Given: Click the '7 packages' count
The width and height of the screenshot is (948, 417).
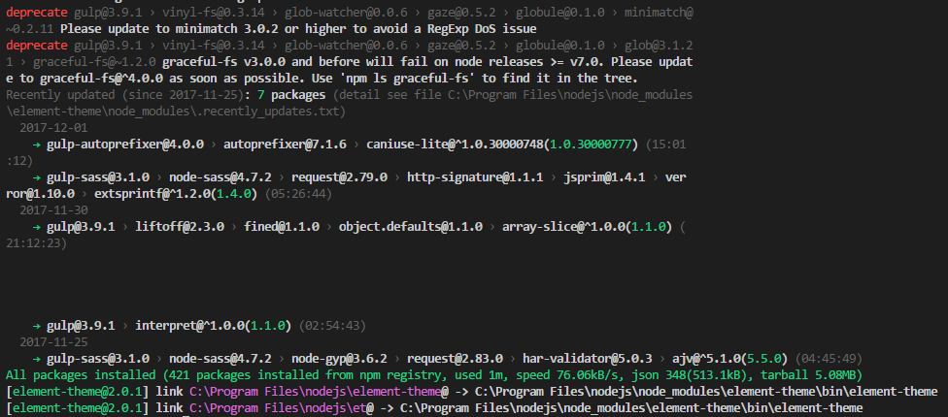Looking at the screenshot, I should (x=290, y=95).
